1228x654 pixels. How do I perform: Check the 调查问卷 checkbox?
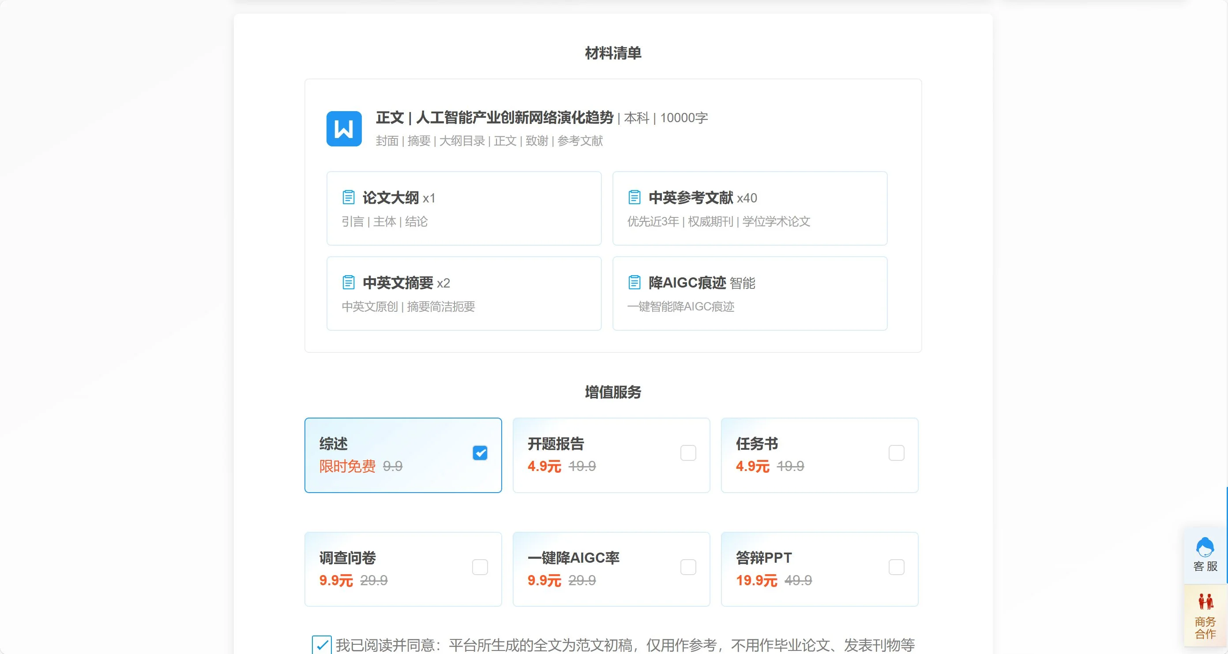tap(480, 567)
